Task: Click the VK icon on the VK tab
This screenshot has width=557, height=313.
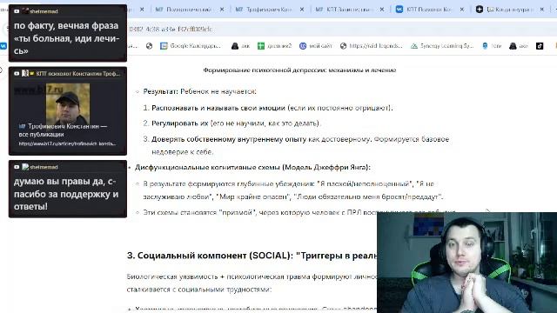Action: [x=399, y=10]
